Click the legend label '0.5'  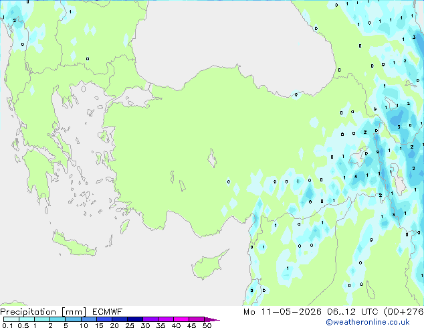[x=23, y=325]
